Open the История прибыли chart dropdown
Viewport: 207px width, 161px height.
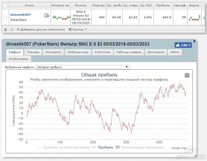(x=83, y=67)
